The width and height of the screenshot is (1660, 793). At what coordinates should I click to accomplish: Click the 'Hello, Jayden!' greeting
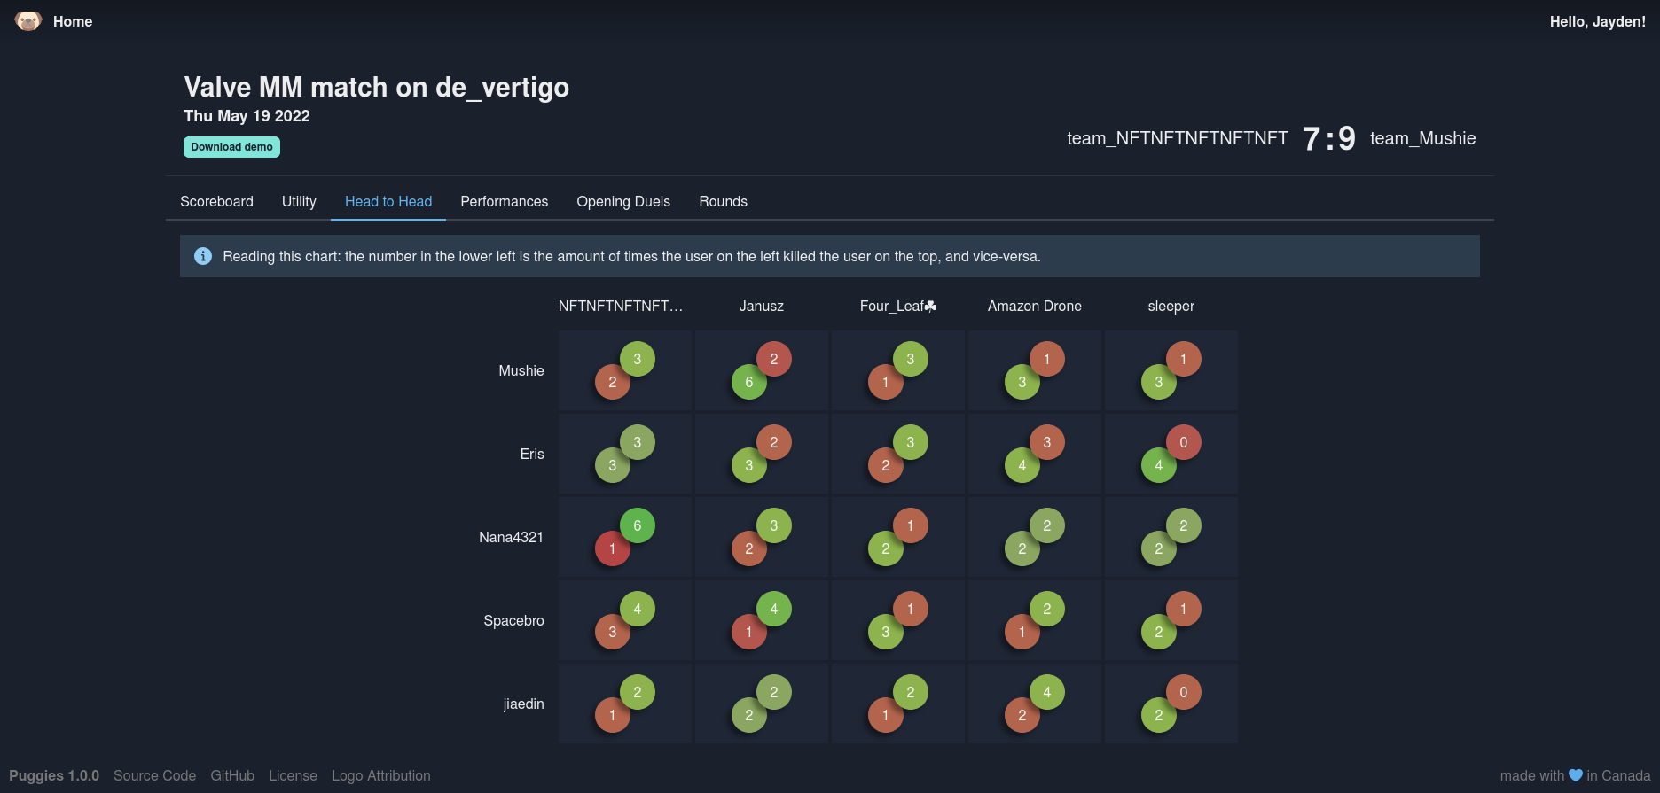pos(1597,21)
